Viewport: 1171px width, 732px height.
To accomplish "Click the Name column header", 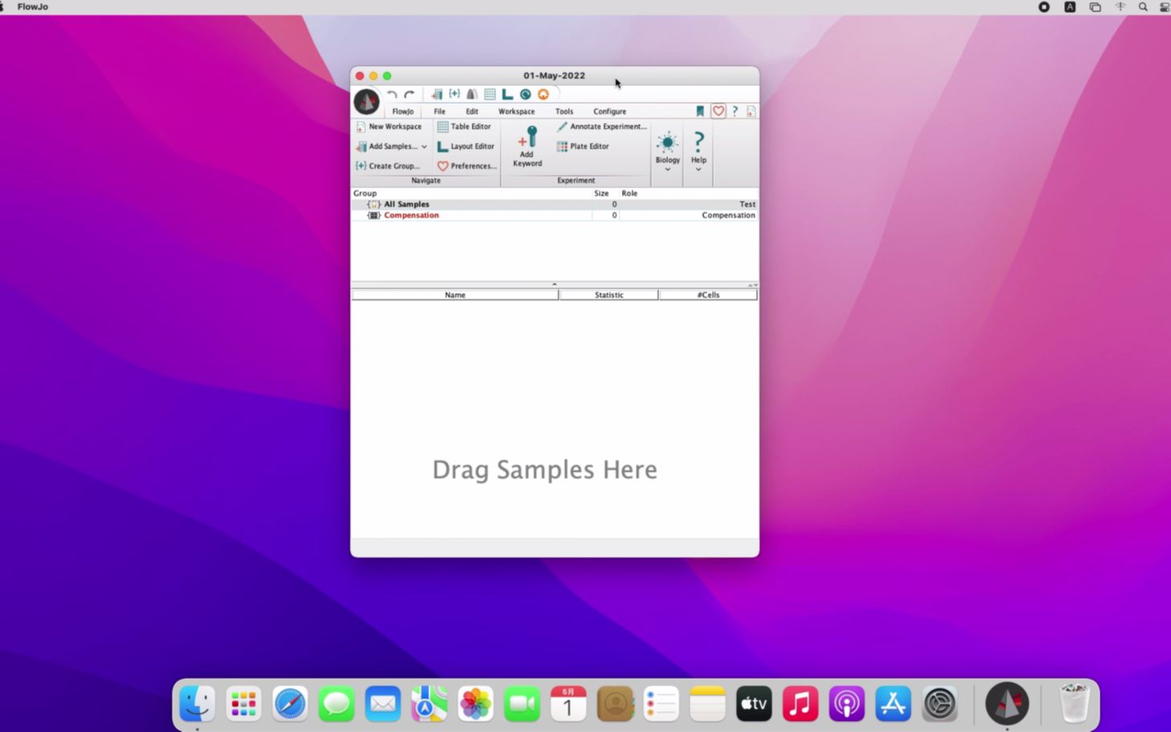I will tap(455, 295).
